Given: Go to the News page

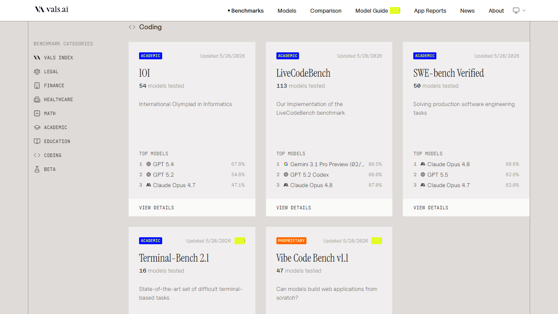Looking at the screenshot, I should 467,10.
